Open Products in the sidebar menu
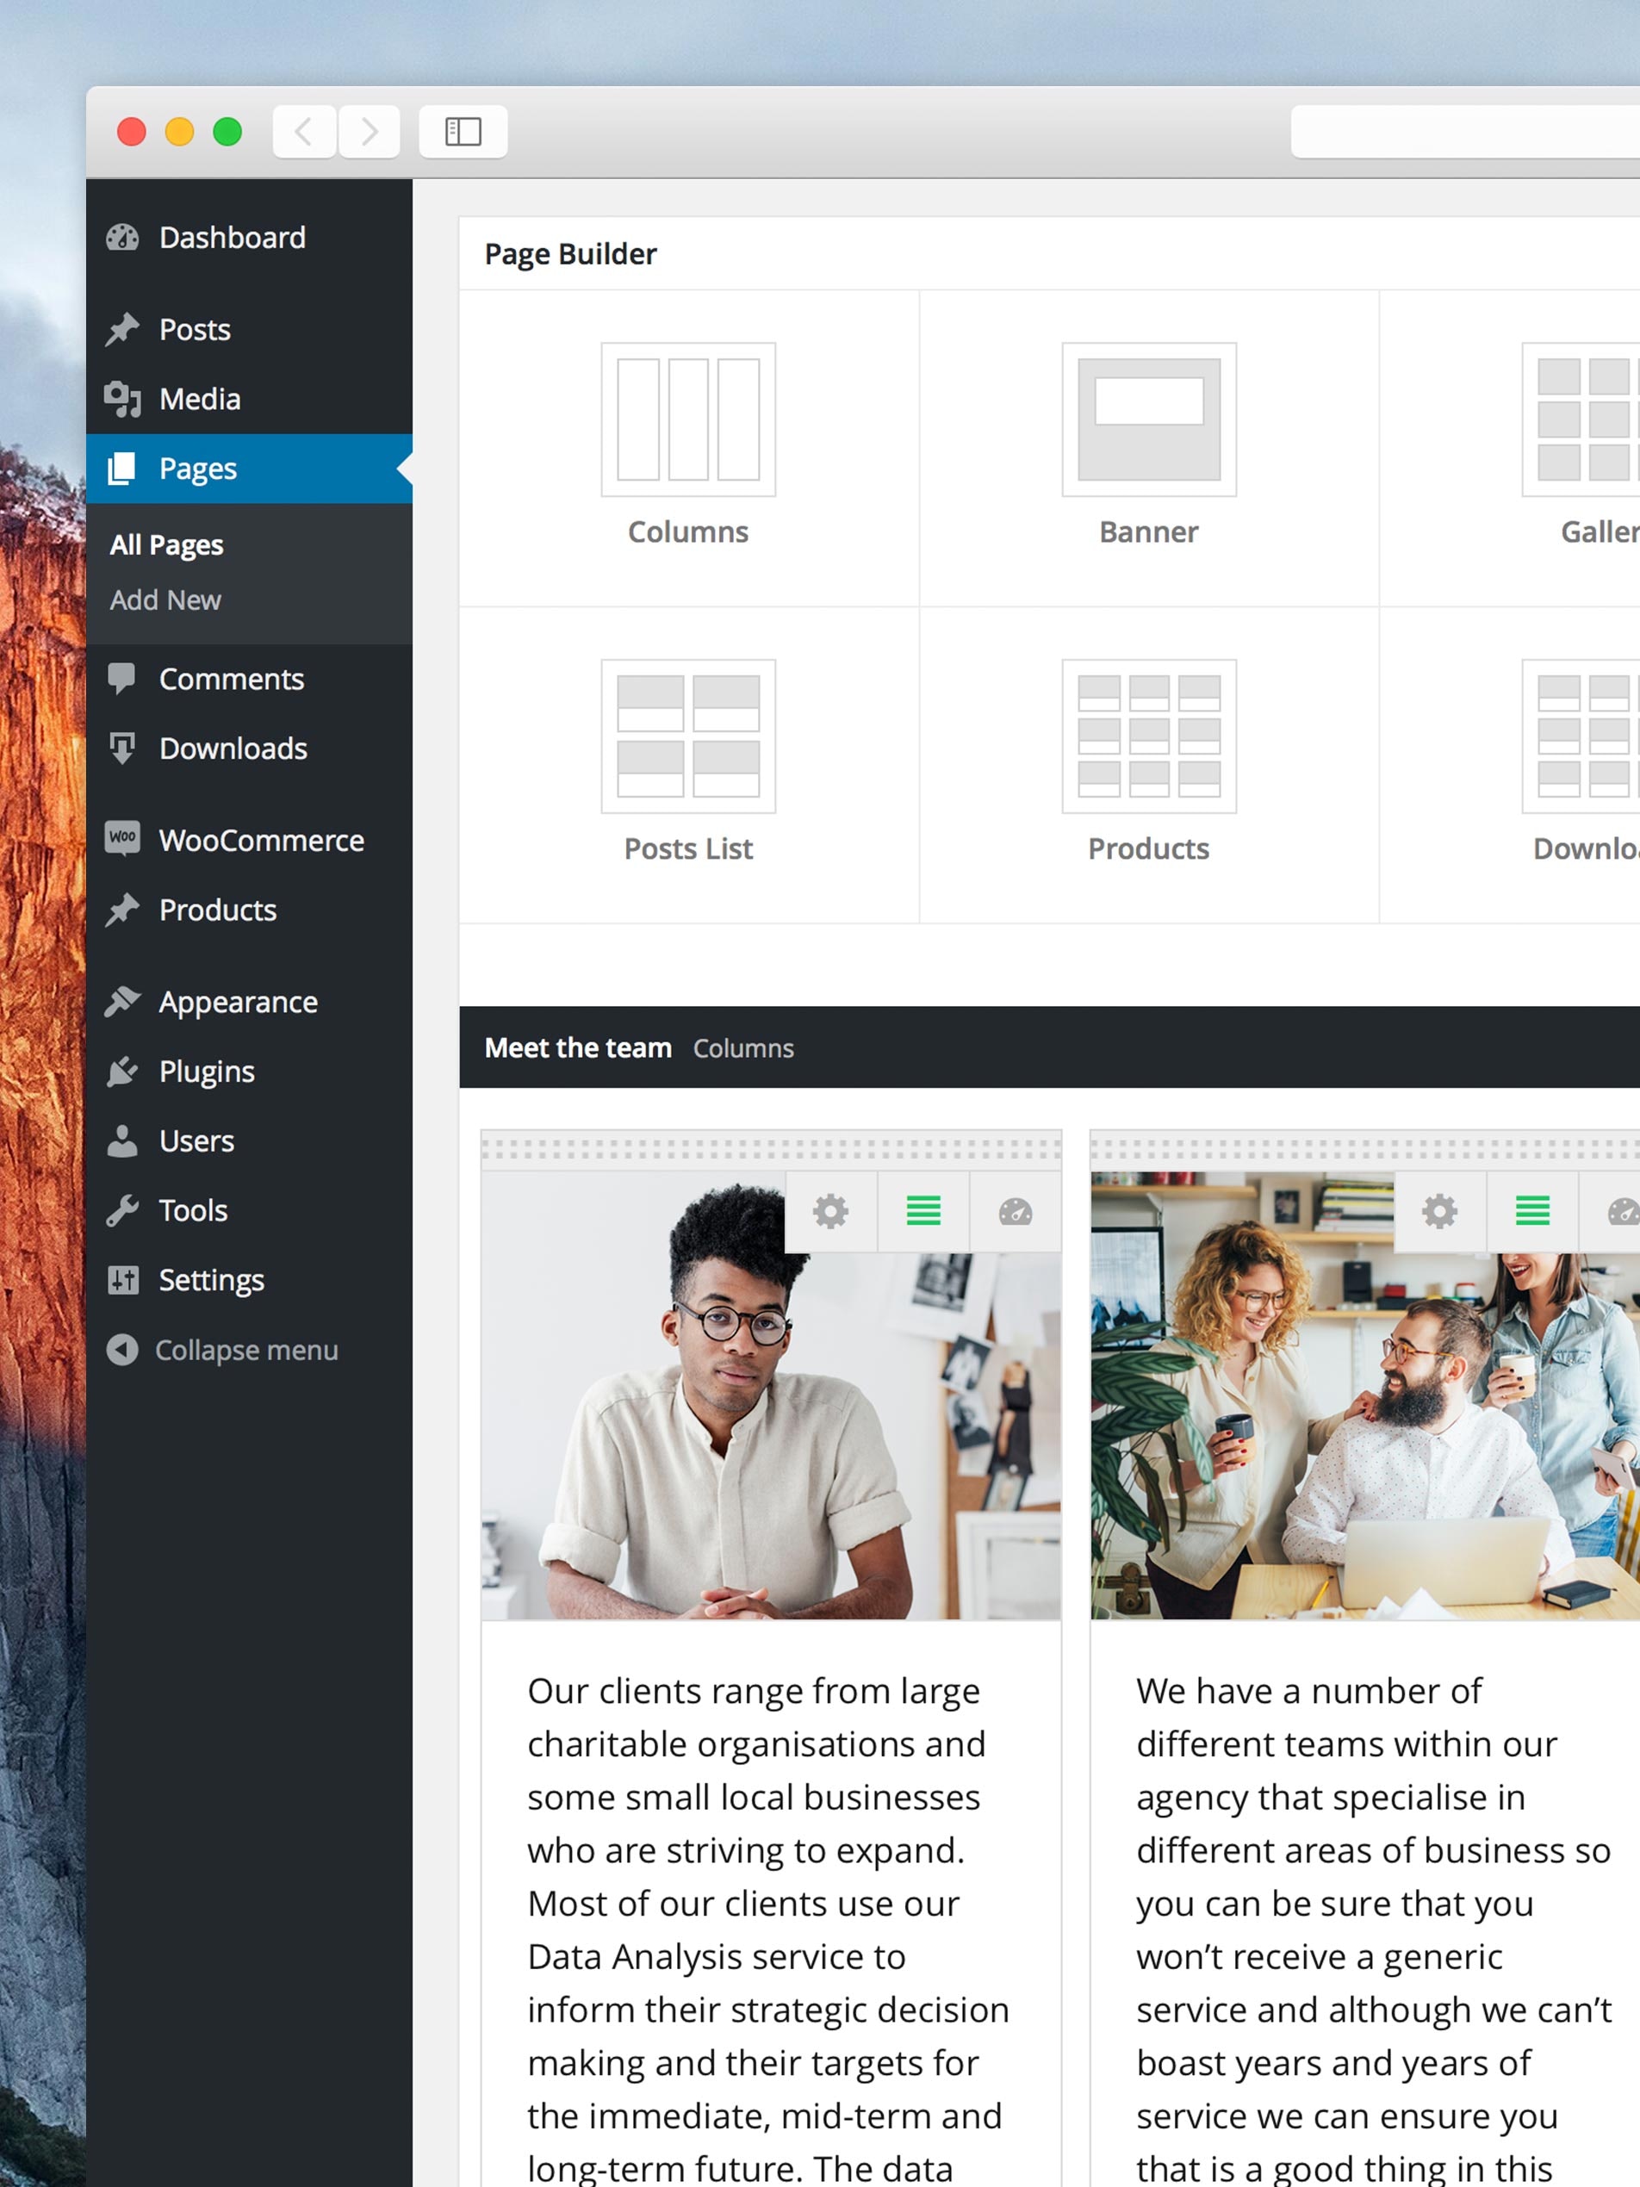The image size is (1640, 2187). click(249, 910)
